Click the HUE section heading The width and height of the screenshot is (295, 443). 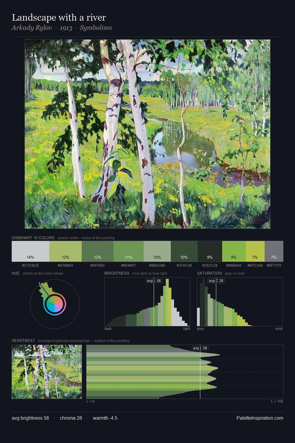(16, 273)
